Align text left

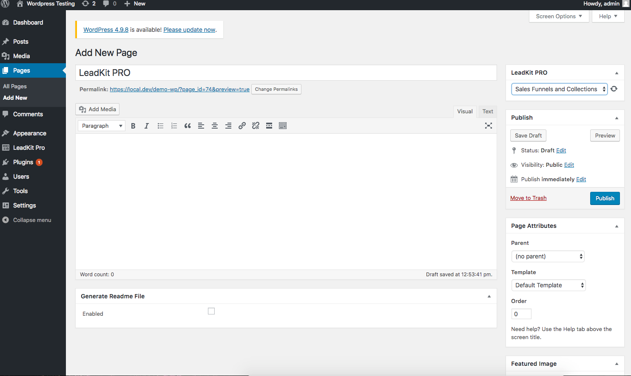pos(201,126)
